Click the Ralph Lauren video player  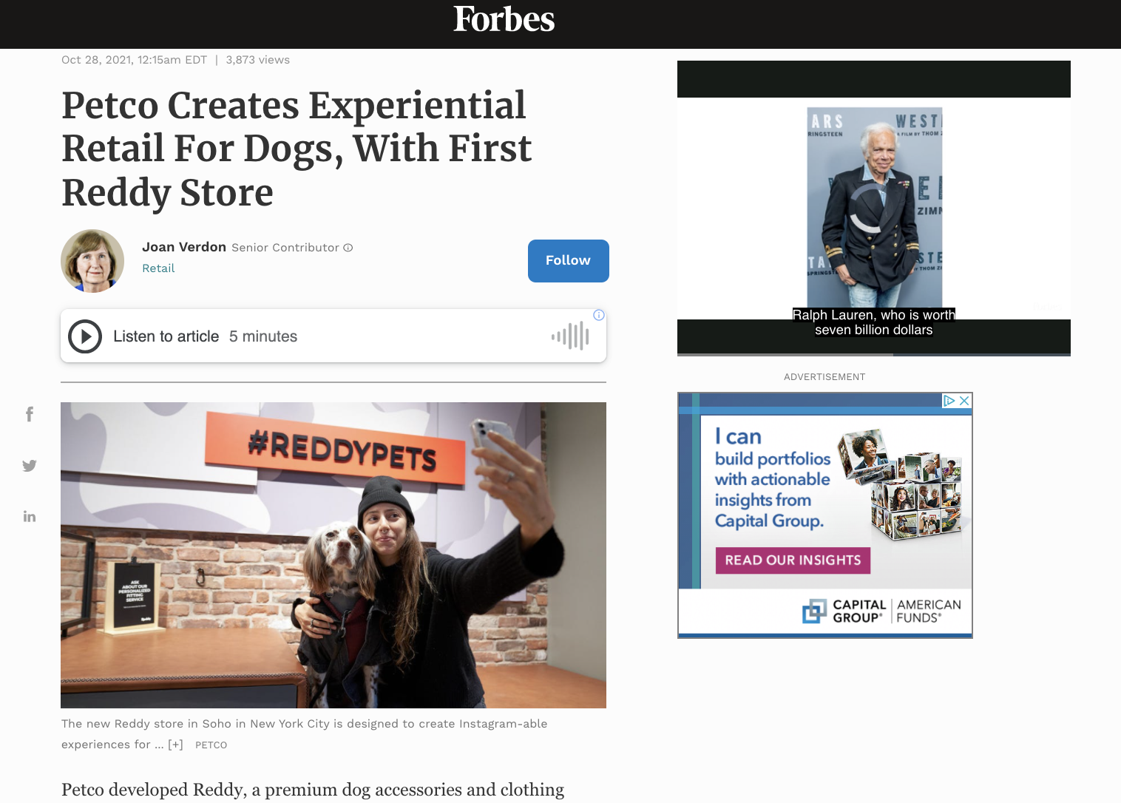point(874,208)
